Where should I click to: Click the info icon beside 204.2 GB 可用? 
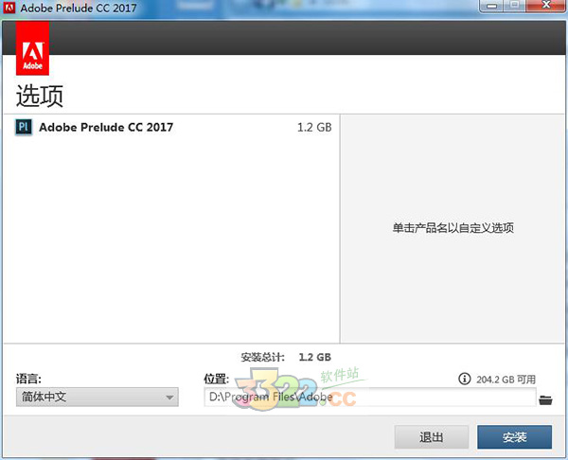464,379
